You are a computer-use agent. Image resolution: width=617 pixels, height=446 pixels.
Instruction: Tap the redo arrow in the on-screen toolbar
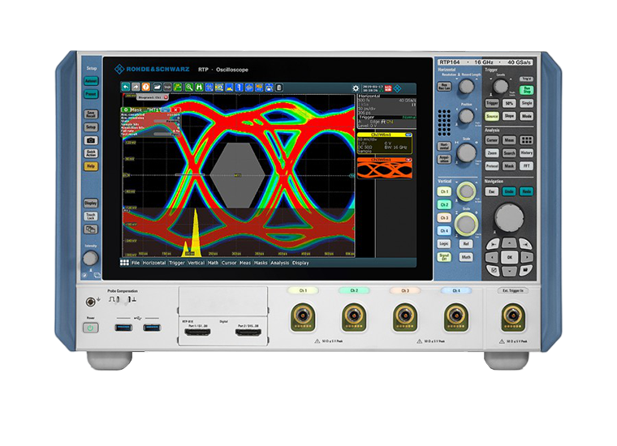tap(136, 88)
